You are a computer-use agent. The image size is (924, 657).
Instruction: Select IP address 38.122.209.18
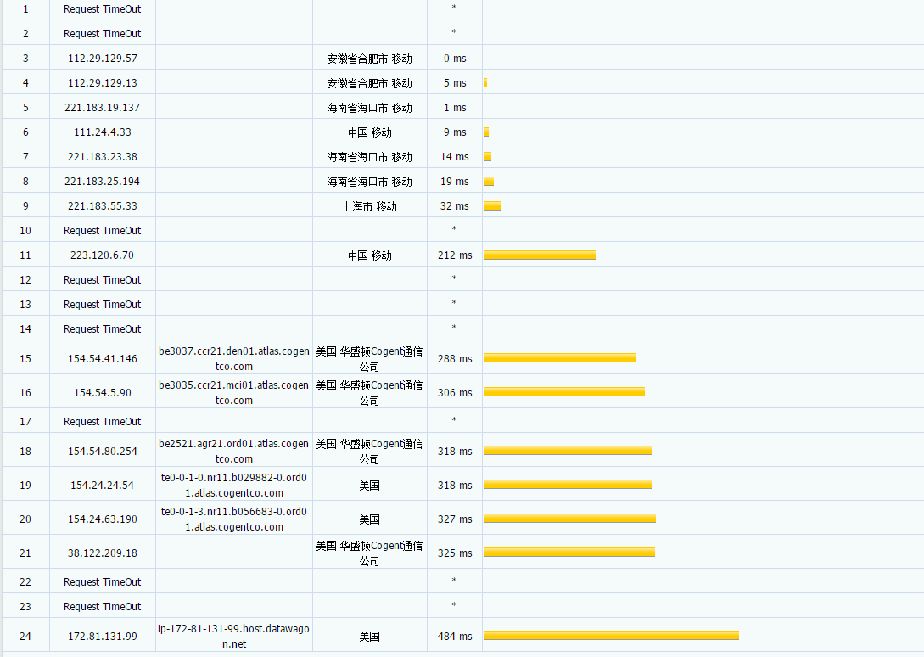pyautogui.click(x=103, y=553)
